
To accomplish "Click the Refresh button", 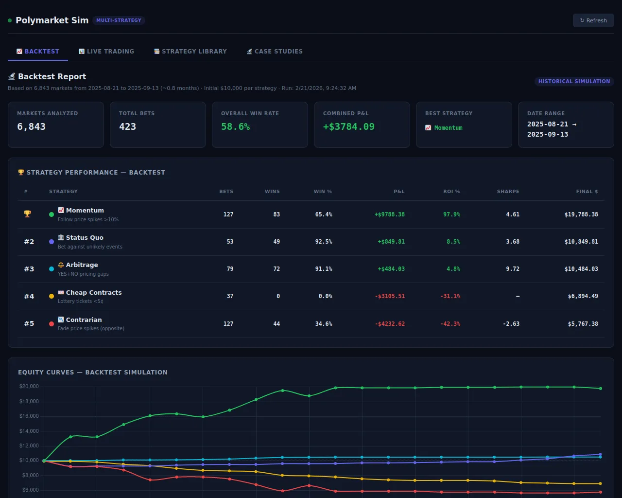I will 593,20.
